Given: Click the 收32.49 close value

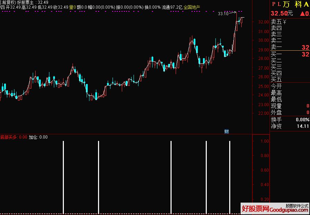Looking at the screenshot, I should (61, 8).
